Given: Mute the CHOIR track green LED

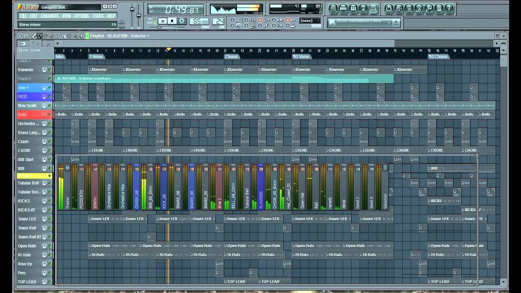Looking at the screenshot, I should [x=50, y=151].
